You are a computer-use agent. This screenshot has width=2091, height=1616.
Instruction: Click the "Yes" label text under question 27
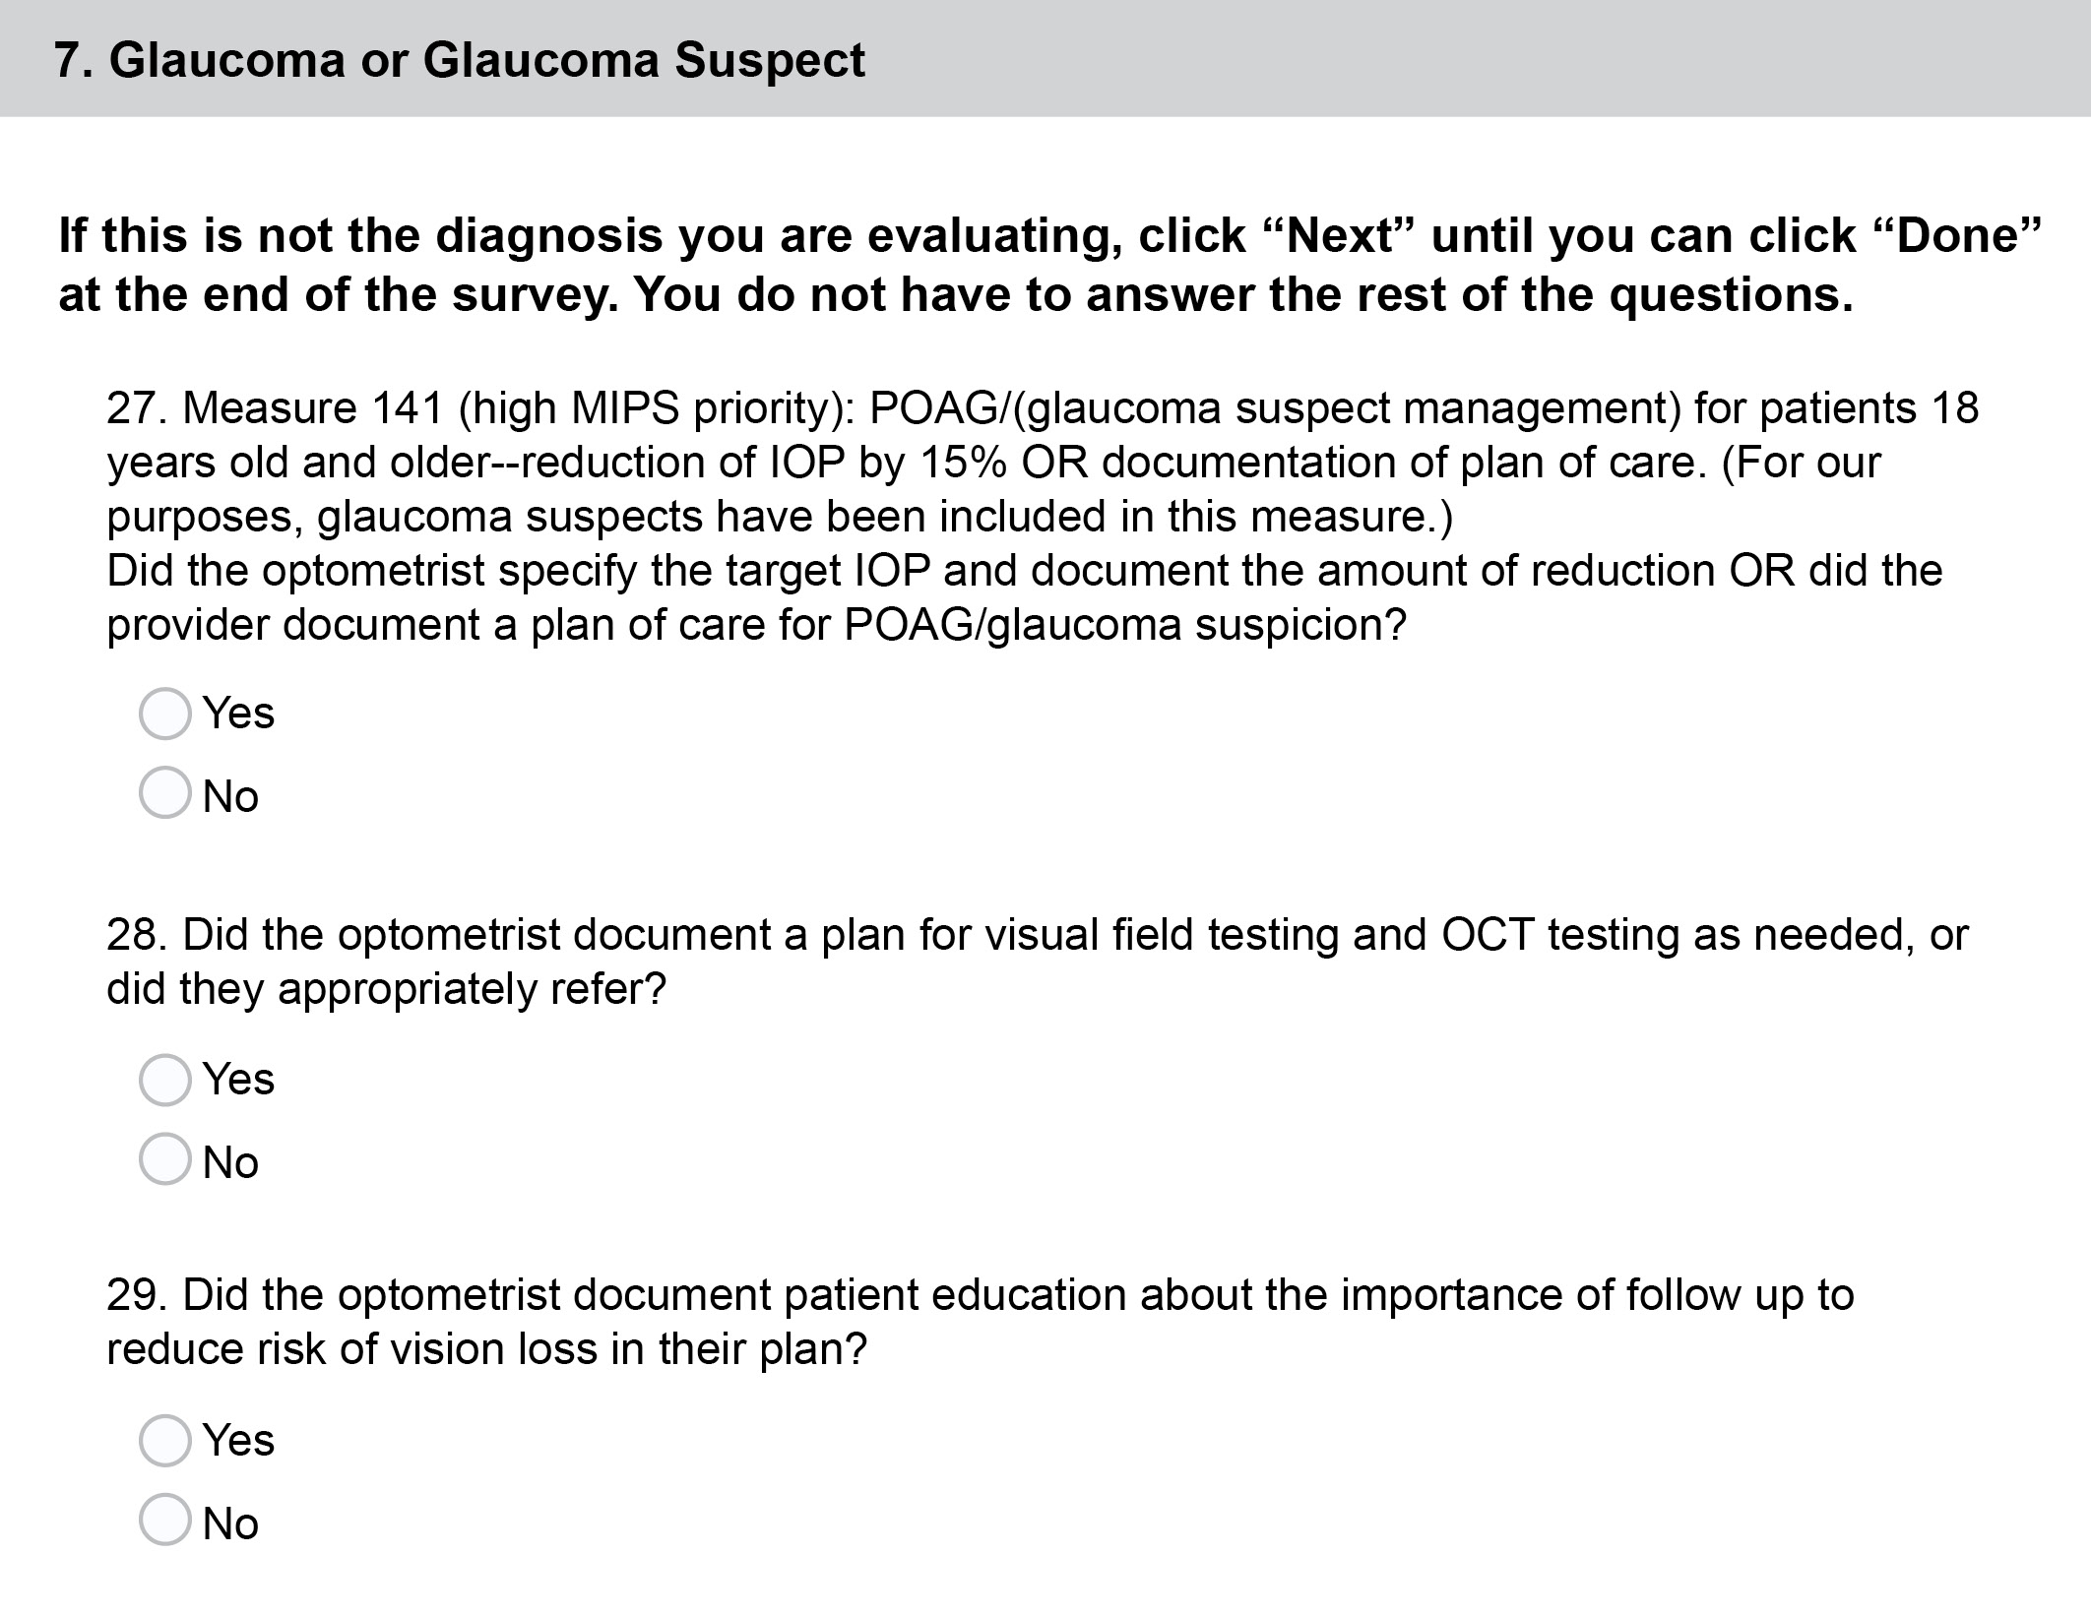(x=238, y=714)
